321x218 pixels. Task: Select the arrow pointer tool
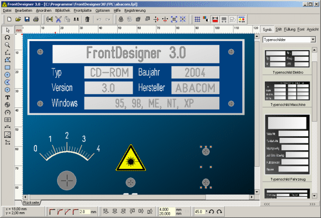click(x=7, y=30)
